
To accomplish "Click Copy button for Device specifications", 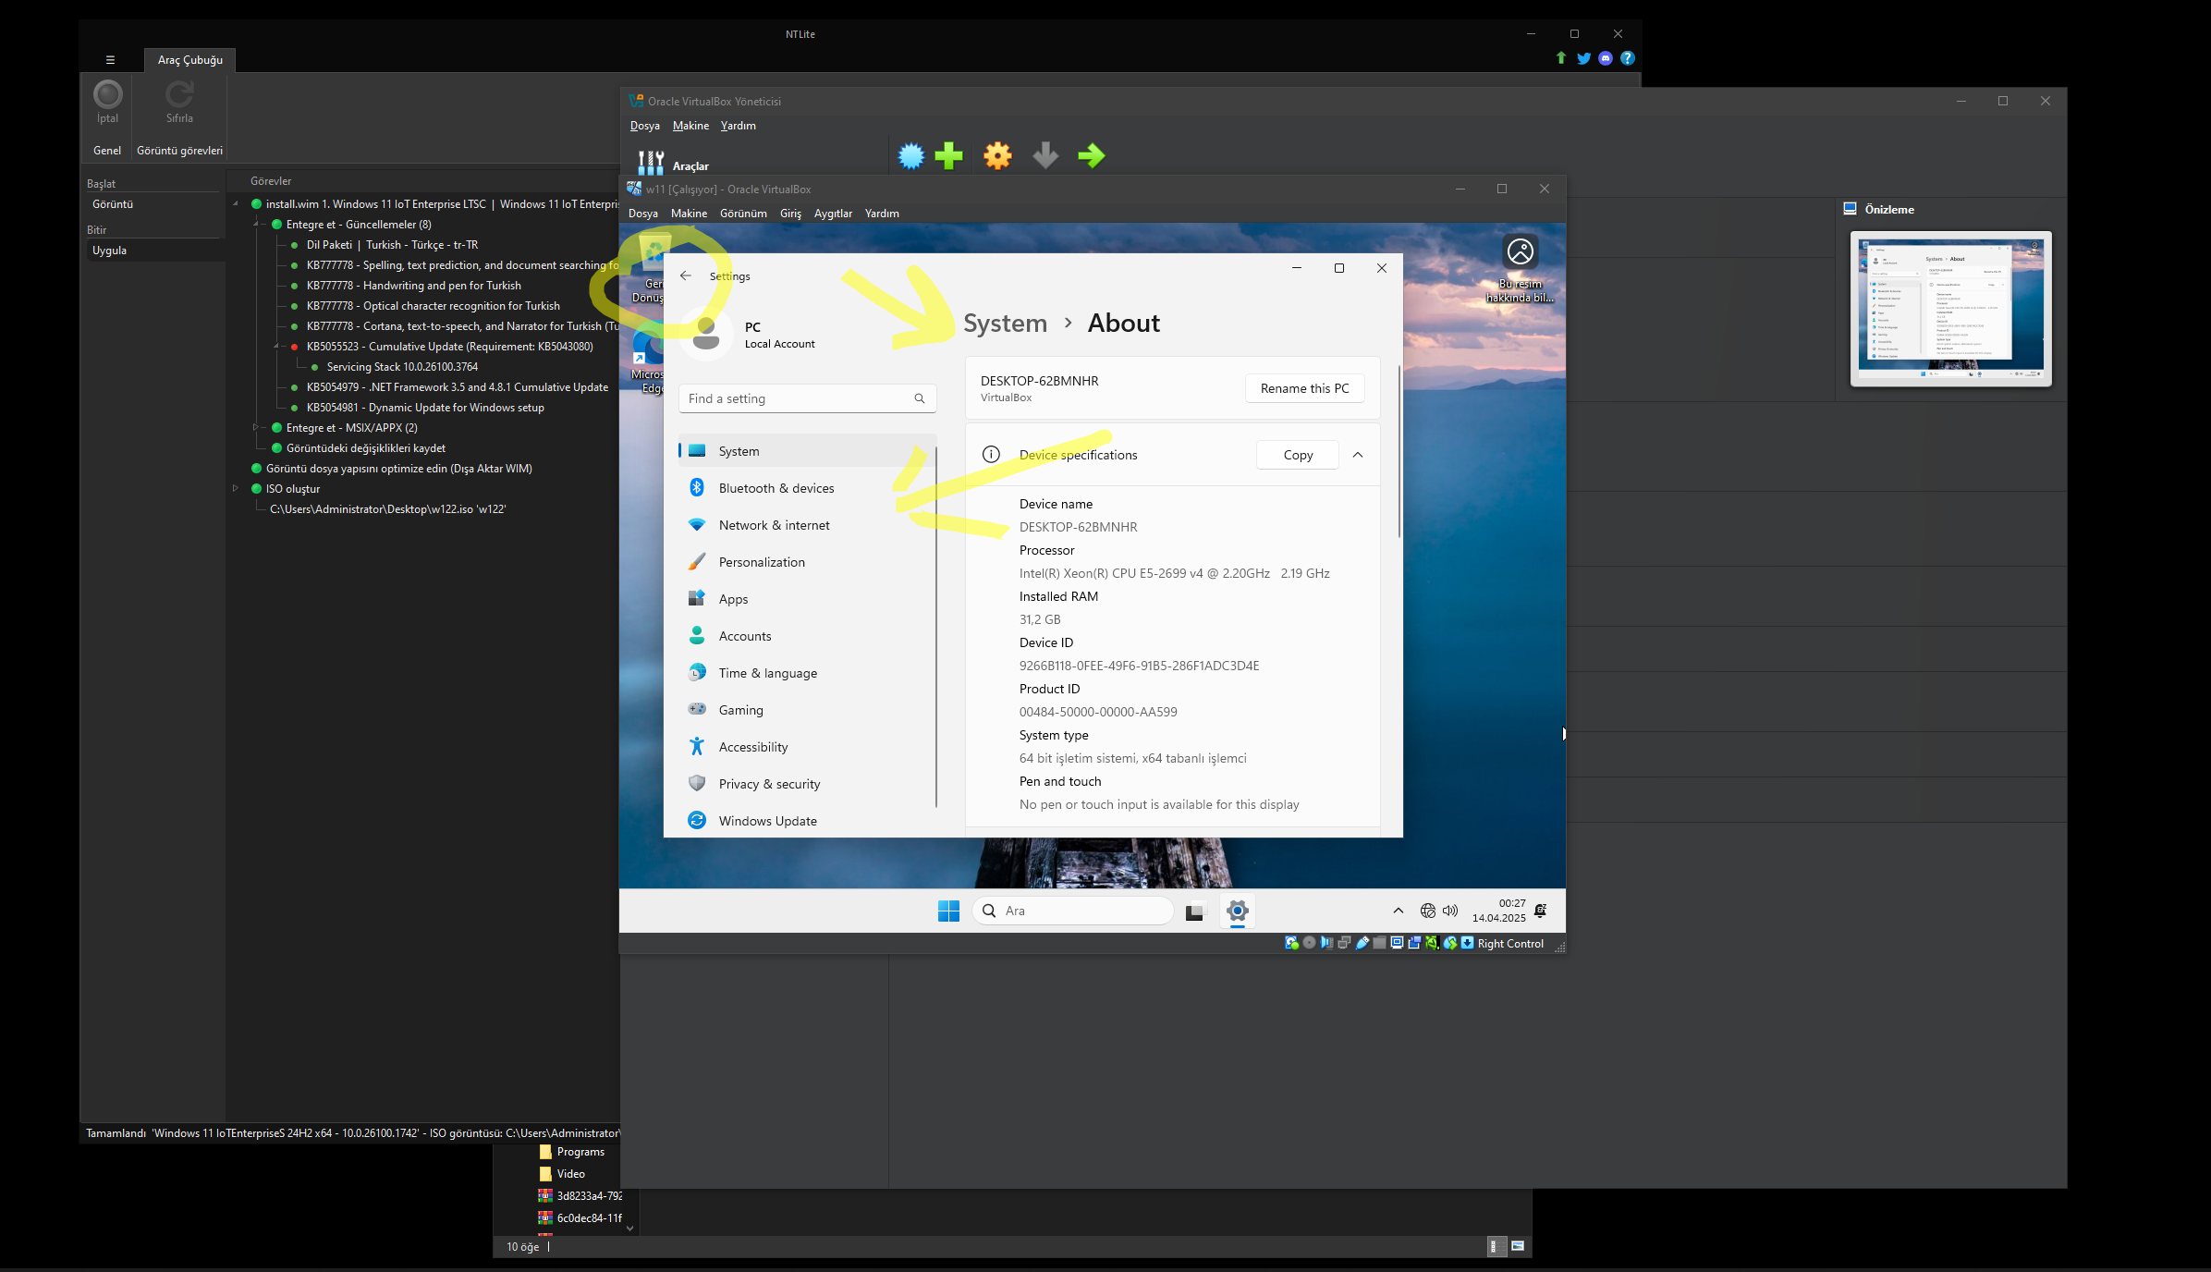I will tap(1298, 455).
